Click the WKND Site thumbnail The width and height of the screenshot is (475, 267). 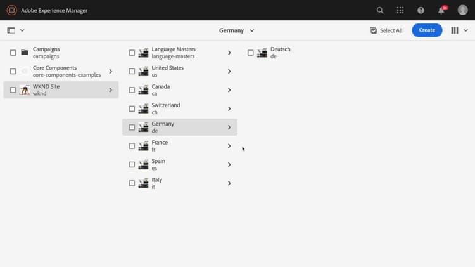[x=25, y=90]
